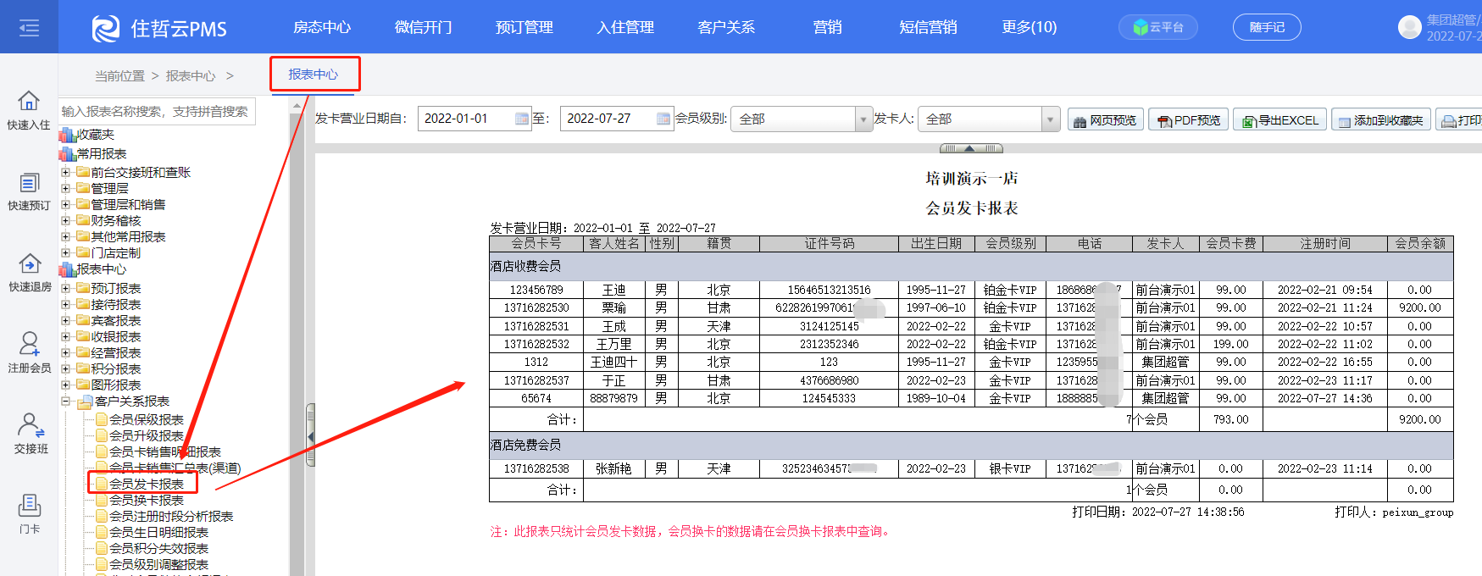Click 添加到收藏夹 button
The width and height of the screenshot is (1482, 576).
[1380, 120]
